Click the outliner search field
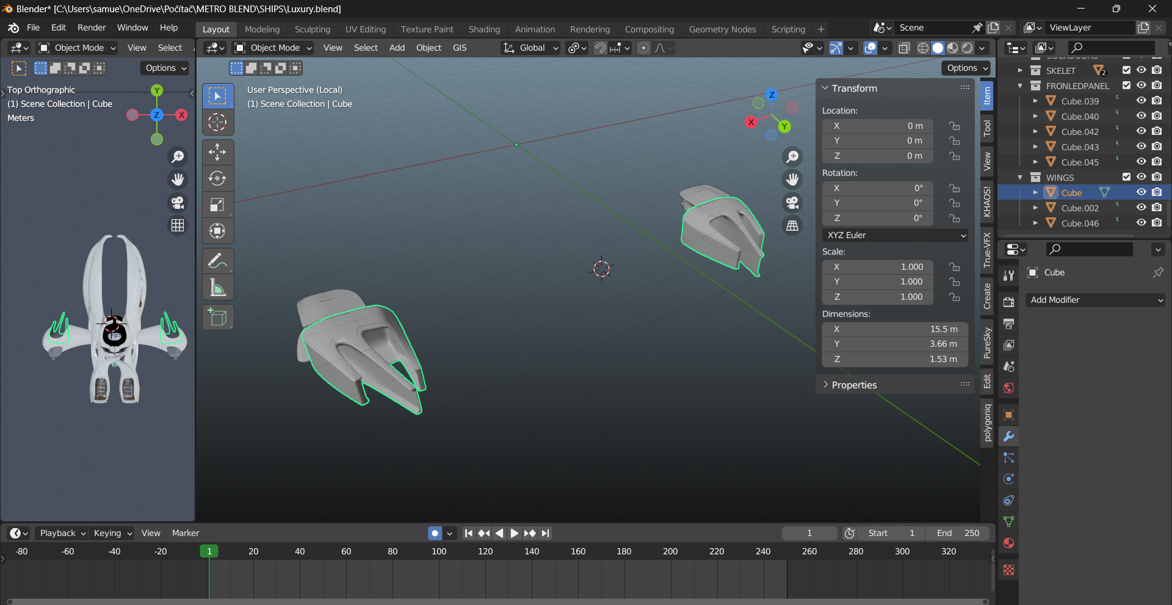The image size is (1172, 605). pyautogui.click(x=1111, y=47)
